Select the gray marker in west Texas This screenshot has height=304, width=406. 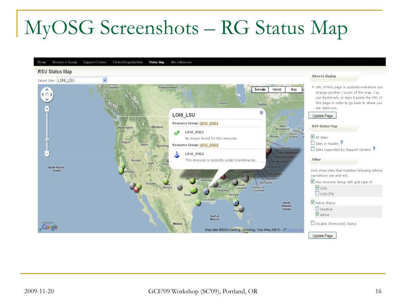pyautogui.click(x=180, y=187)
